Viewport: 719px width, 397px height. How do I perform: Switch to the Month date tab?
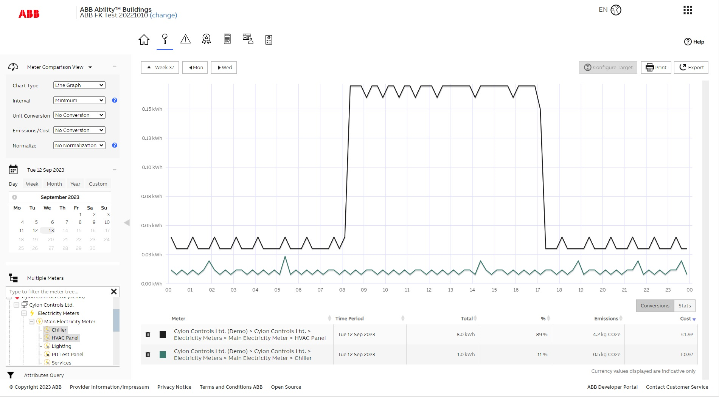pyautogui.click(x=54, y=184)
